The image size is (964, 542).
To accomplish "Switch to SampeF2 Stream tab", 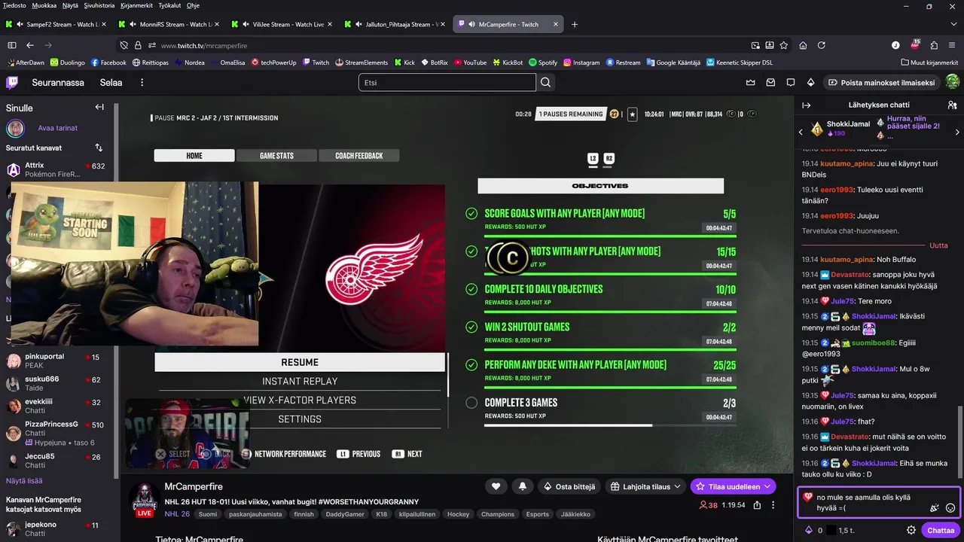I will [57, 24].
